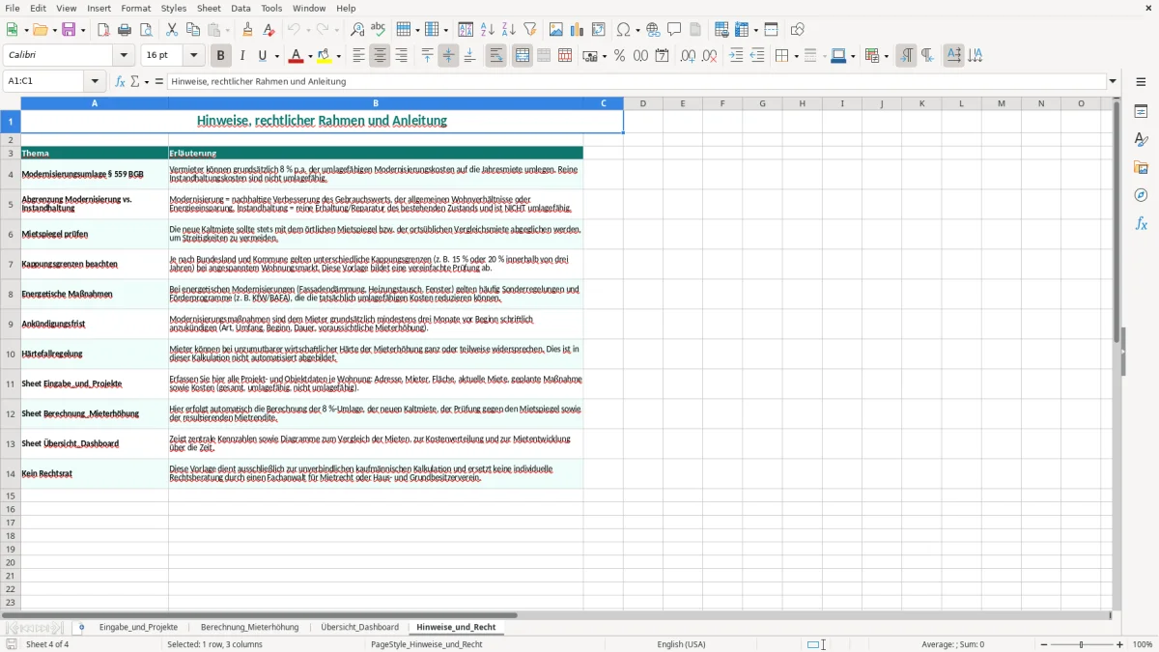1159x652 pixels.
Task: Switch to Übersicht_Dashboard sheet tab
Action: (x=359, y=627)
